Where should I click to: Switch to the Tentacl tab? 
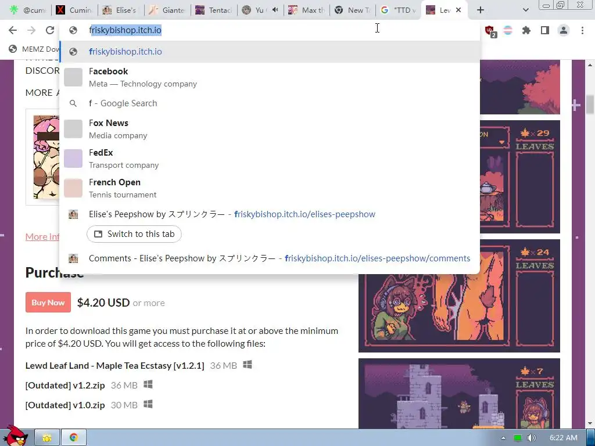pyautogui.click(x=214, y=10)
